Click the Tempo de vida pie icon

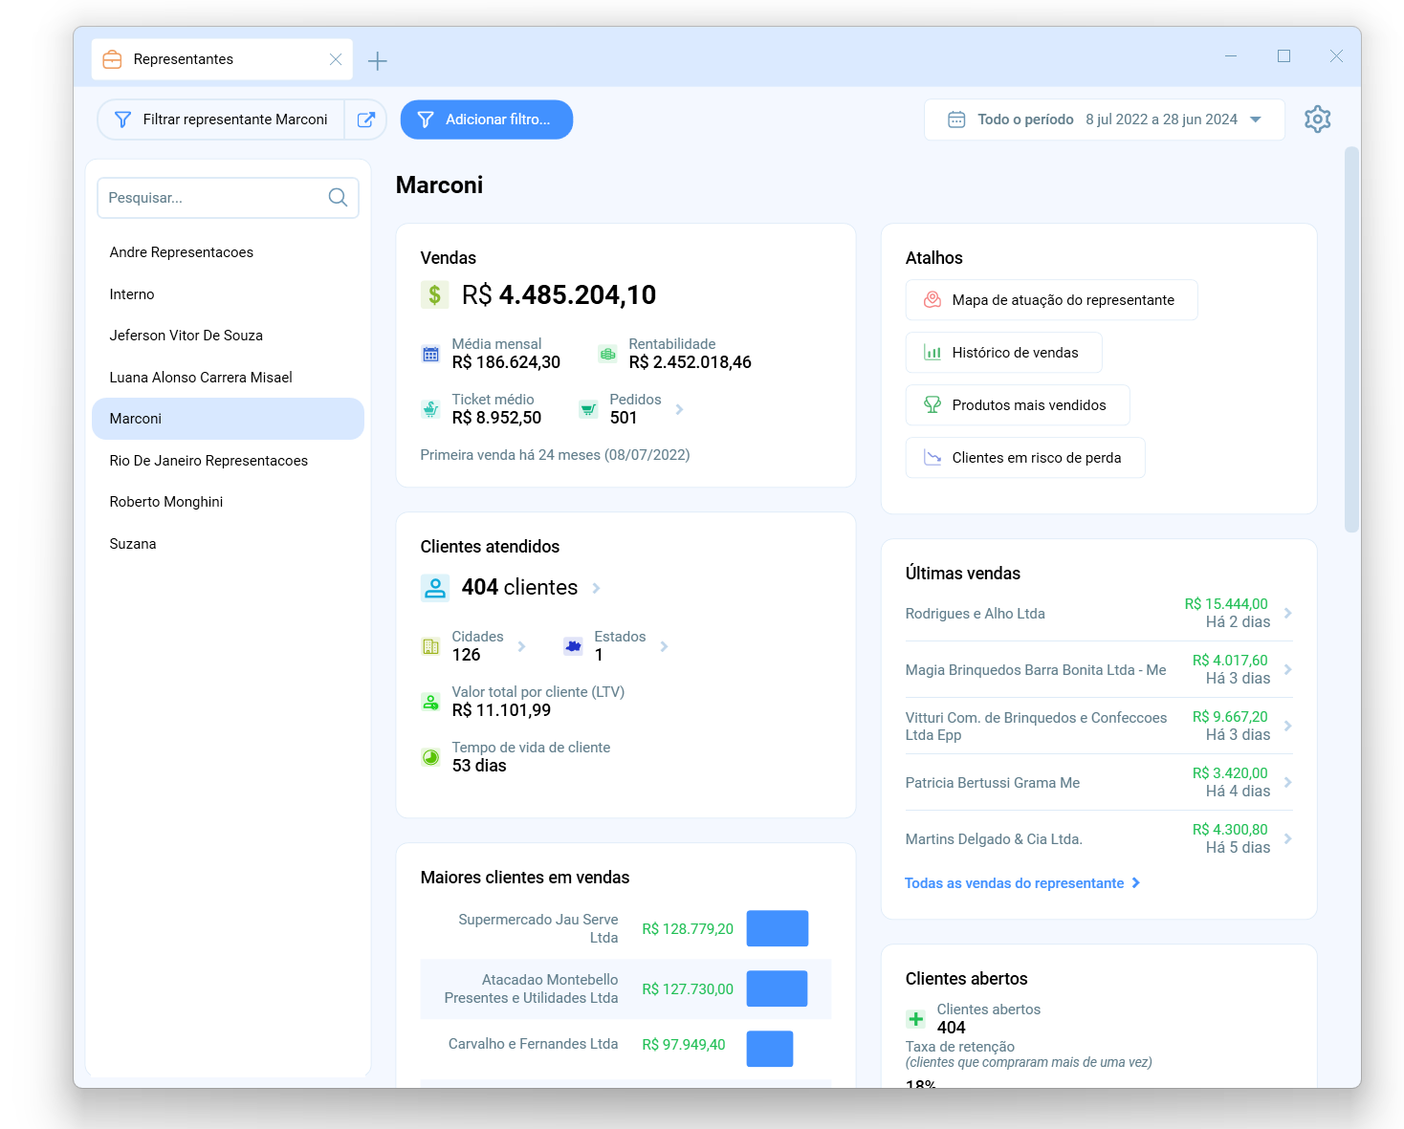click(430, 757)
